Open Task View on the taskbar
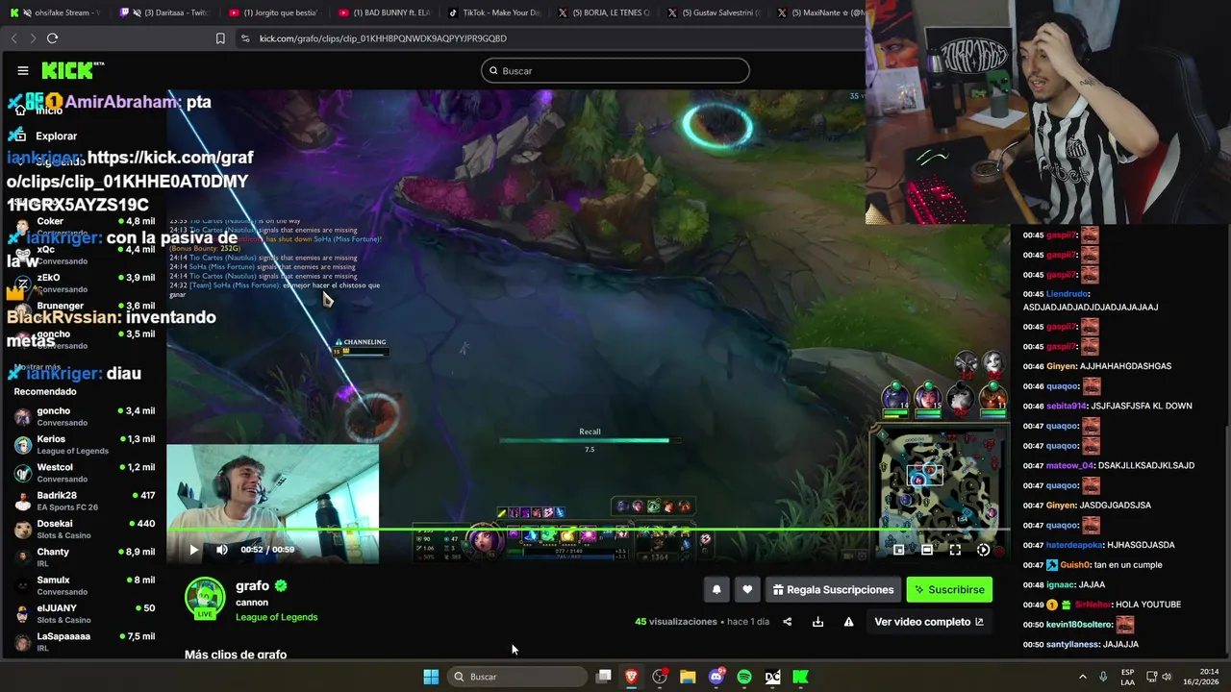This screenshot has width=1231, height=692. coord(604,677)
